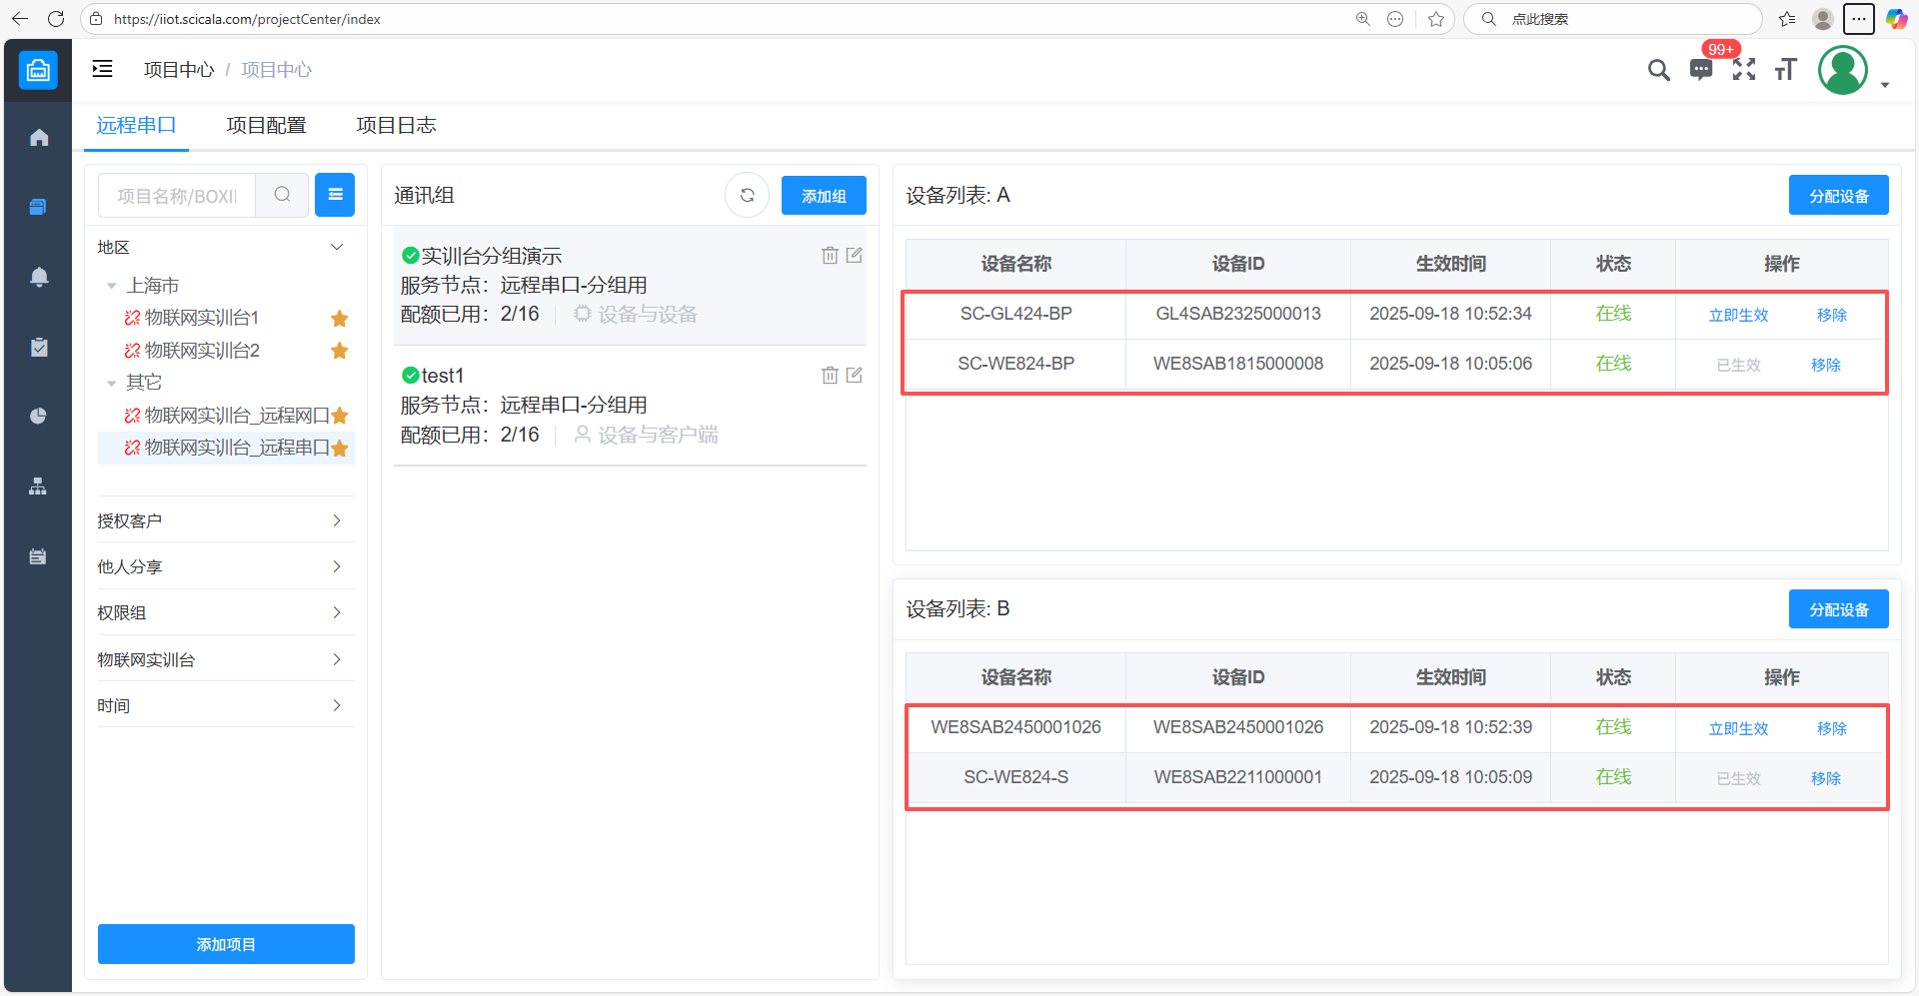Toggle fullscreen mode icon in header
This screenshot has height=996, width=1919.
[x=1744, y=69]
